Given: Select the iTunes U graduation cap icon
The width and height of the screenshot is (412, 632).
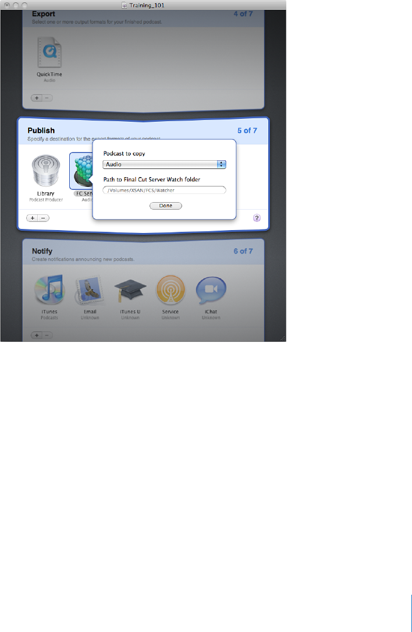Looking at the screenshot, I should tap(130, 291).
